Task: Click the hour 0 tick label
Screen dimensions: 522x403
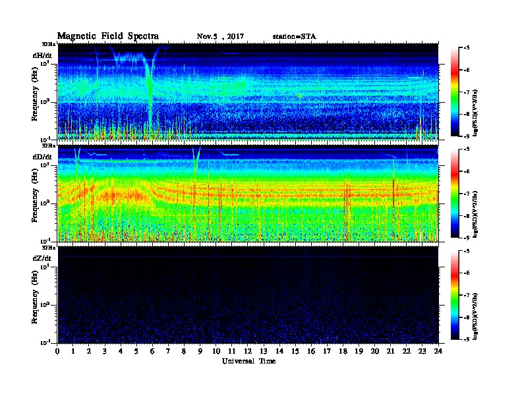Action: pos(57,352)
